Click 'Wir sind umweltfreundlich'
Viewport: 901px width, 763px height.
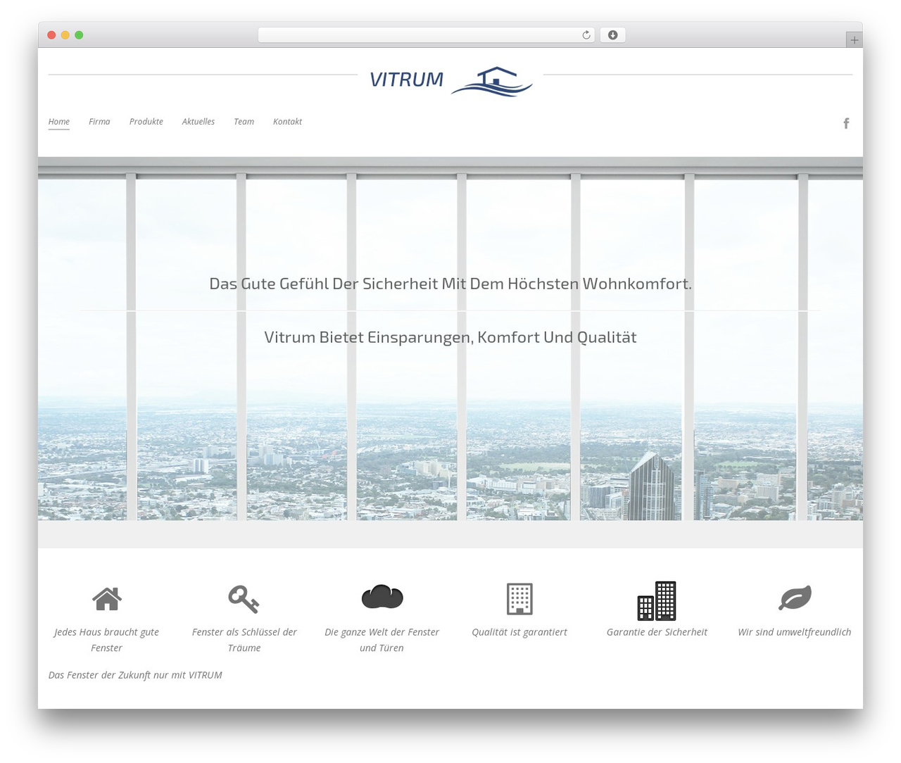[x=795, y=632]
